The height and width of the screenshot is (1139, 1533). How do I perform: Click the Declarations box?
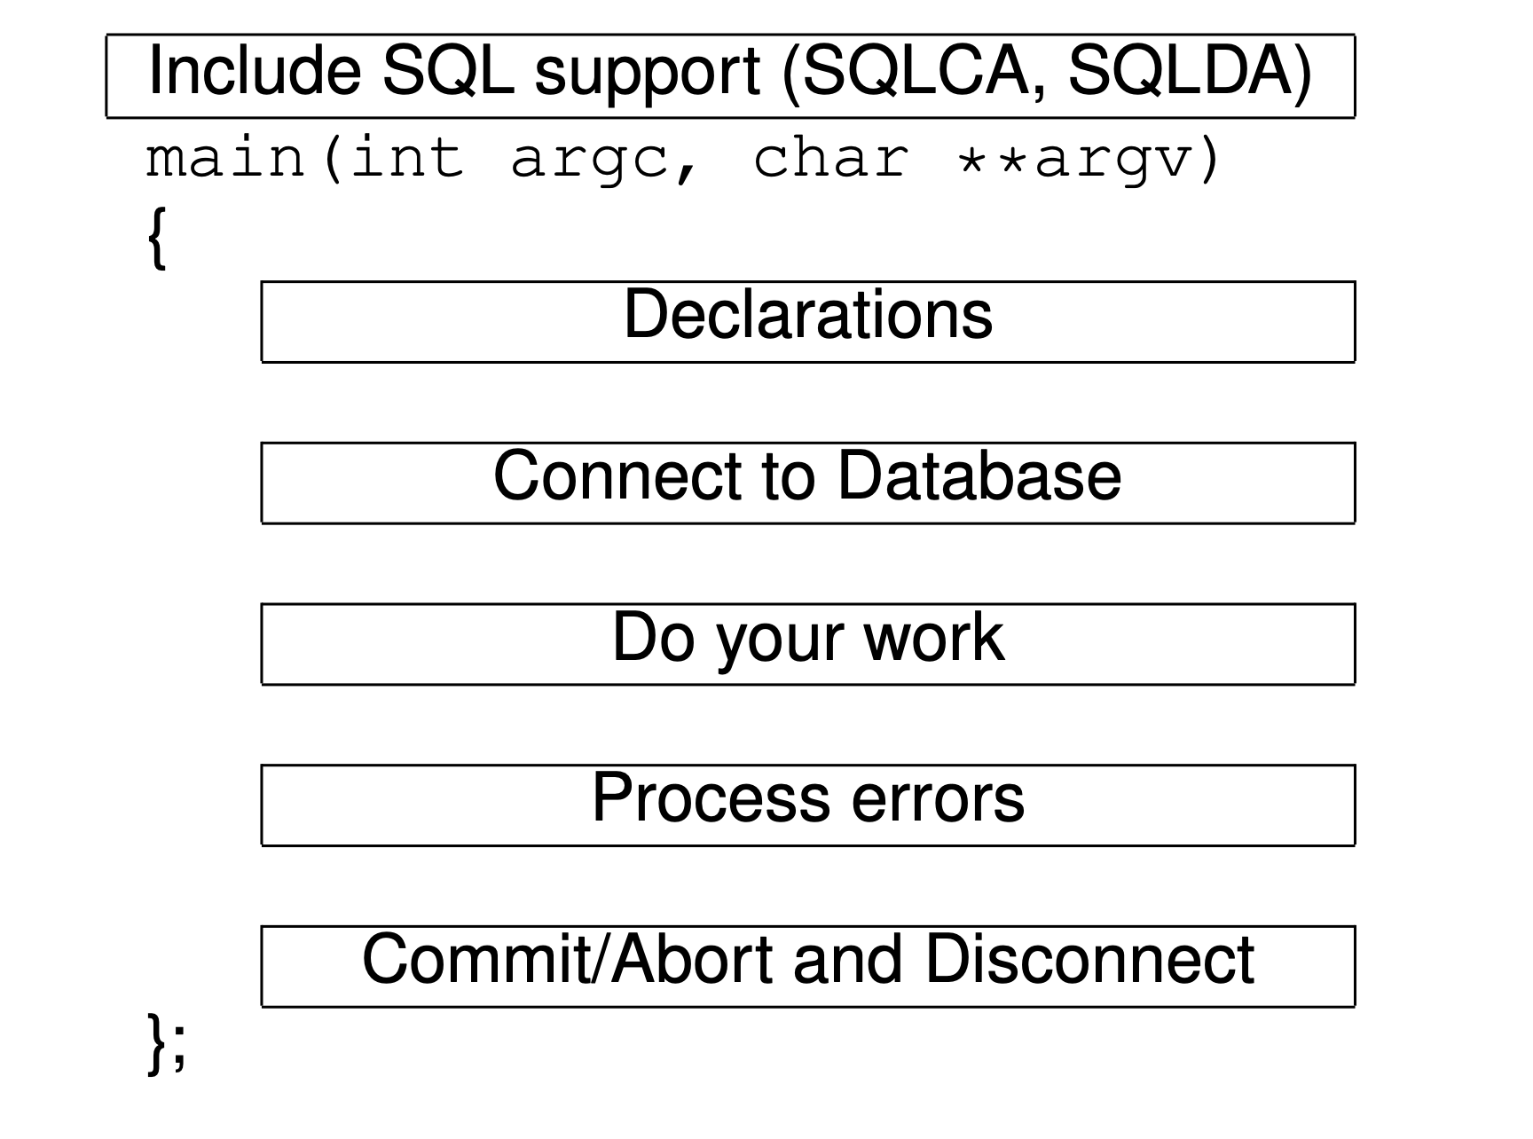(x=807, y=321)
